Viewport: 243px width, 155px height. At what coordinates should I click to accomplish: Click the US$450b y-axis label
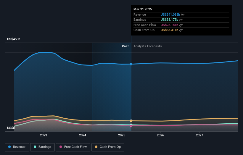pos(14,39)
